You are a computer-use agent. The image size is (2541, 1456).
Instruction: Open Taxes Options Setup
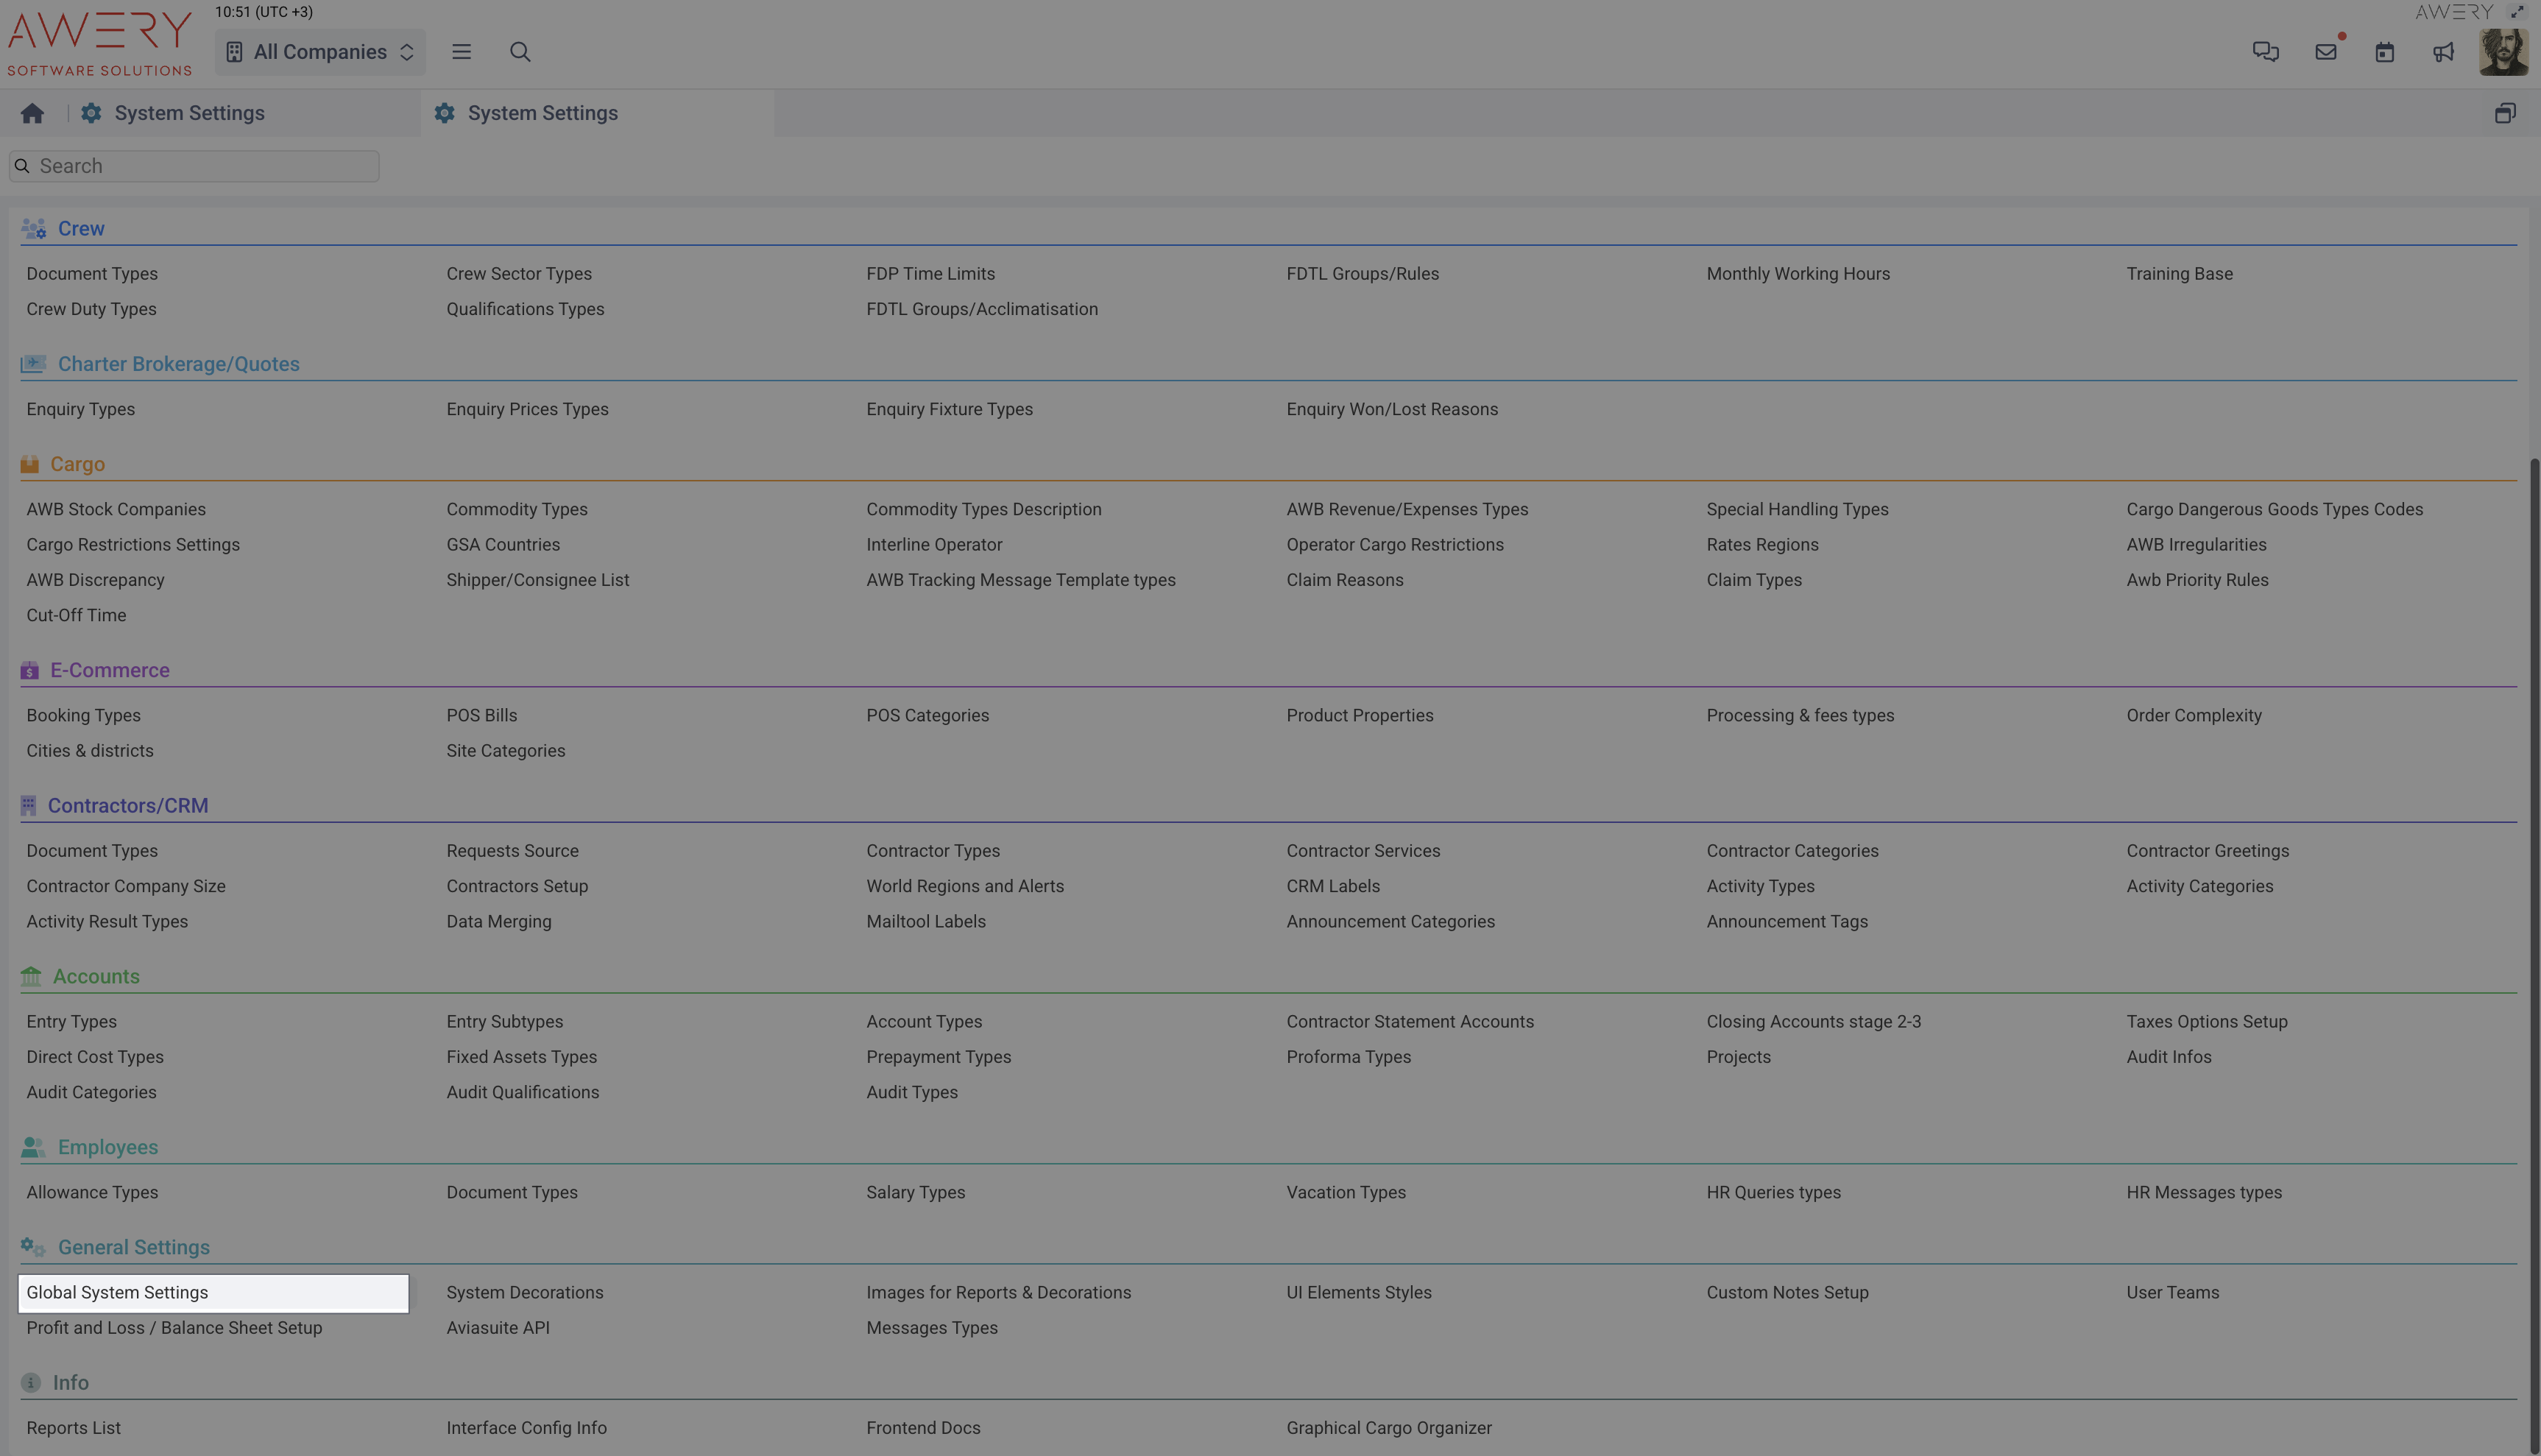(x=2206, y=1022)
